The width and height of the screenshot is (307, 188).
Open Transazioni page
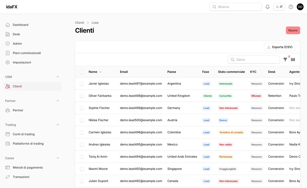32,177
